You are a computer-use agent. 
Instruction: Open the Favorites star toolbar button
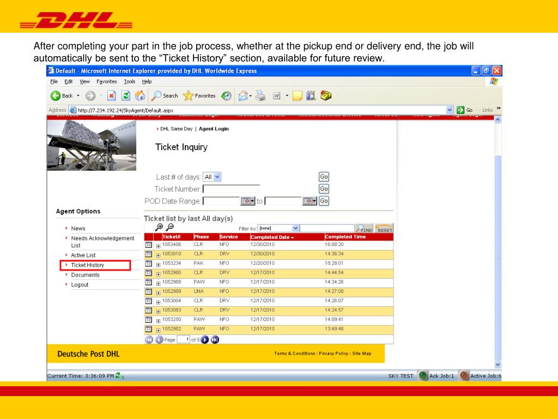tap(199, 95)
